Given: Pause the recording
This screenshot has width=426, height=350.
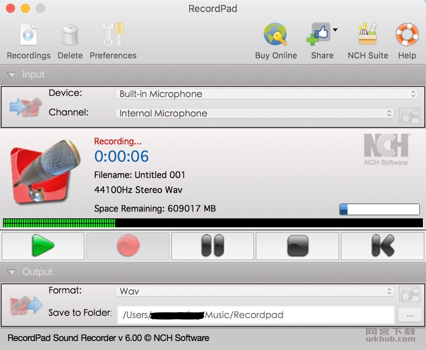Looking at the screenshot, I should coord(213,246).
